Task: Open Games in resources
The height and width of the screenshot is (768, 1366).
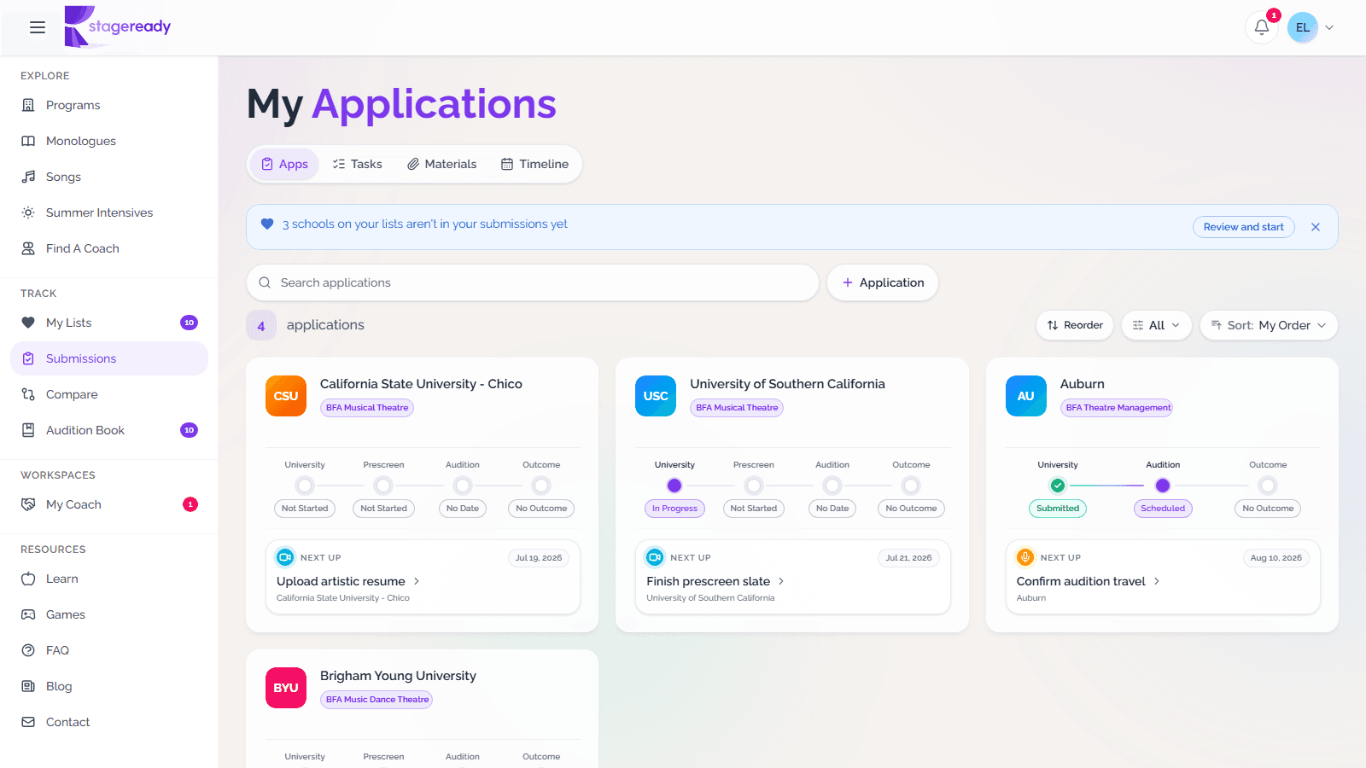Action: (x=109, y=614)
